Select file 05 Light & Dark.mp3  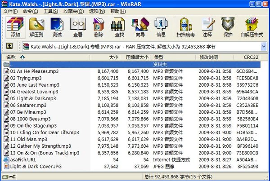point(33,98)
